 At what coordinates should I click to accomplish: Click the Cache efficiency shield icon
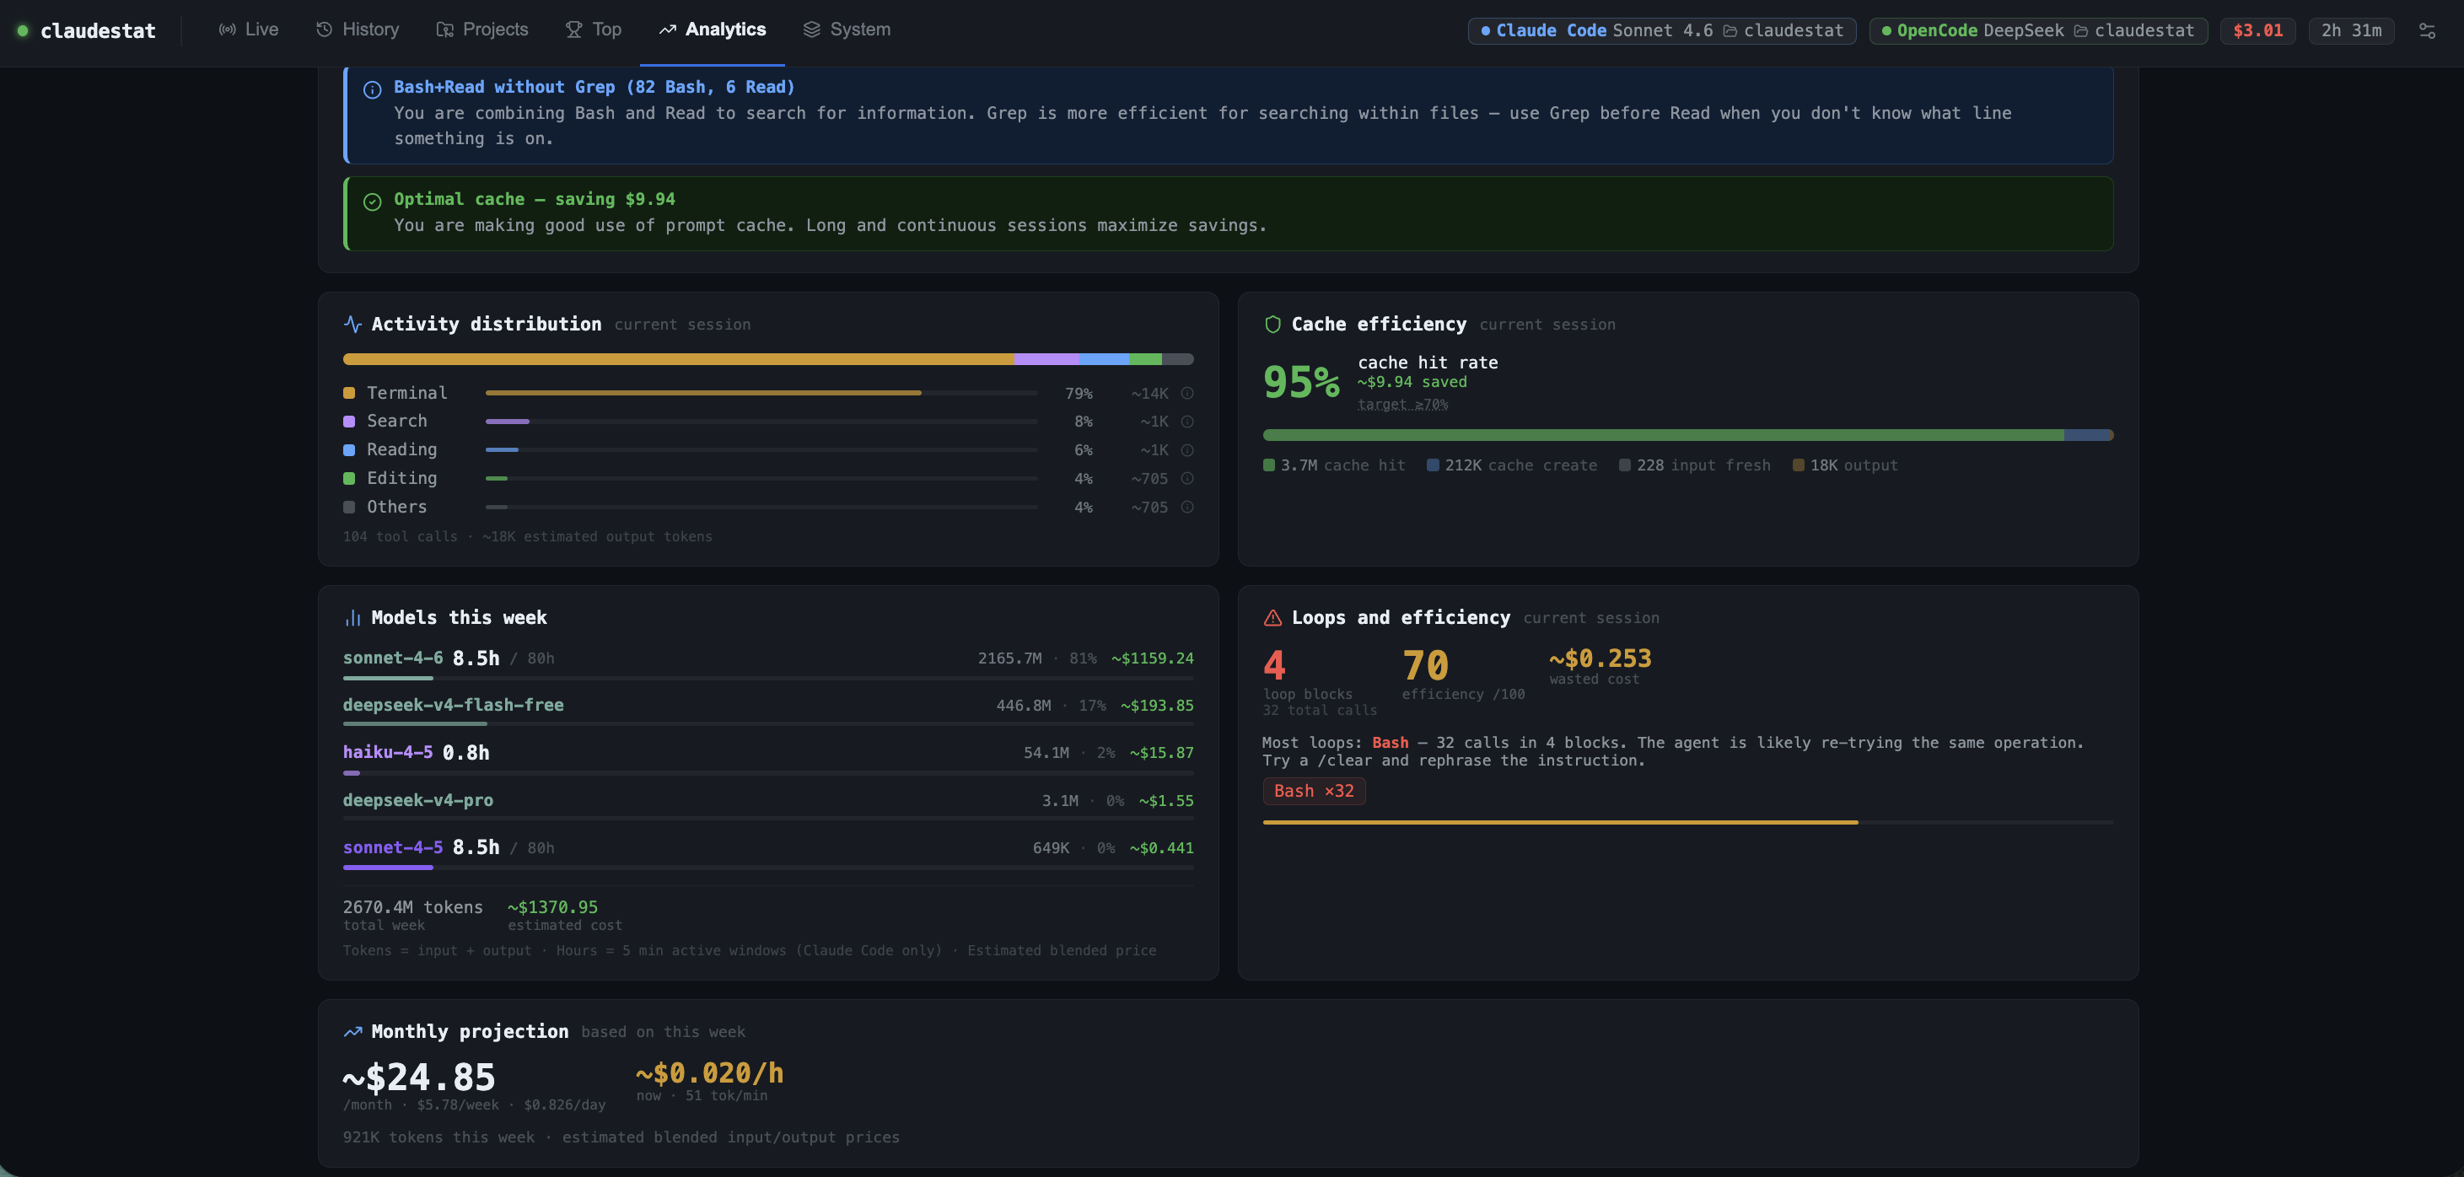[x=1272, y=324]
